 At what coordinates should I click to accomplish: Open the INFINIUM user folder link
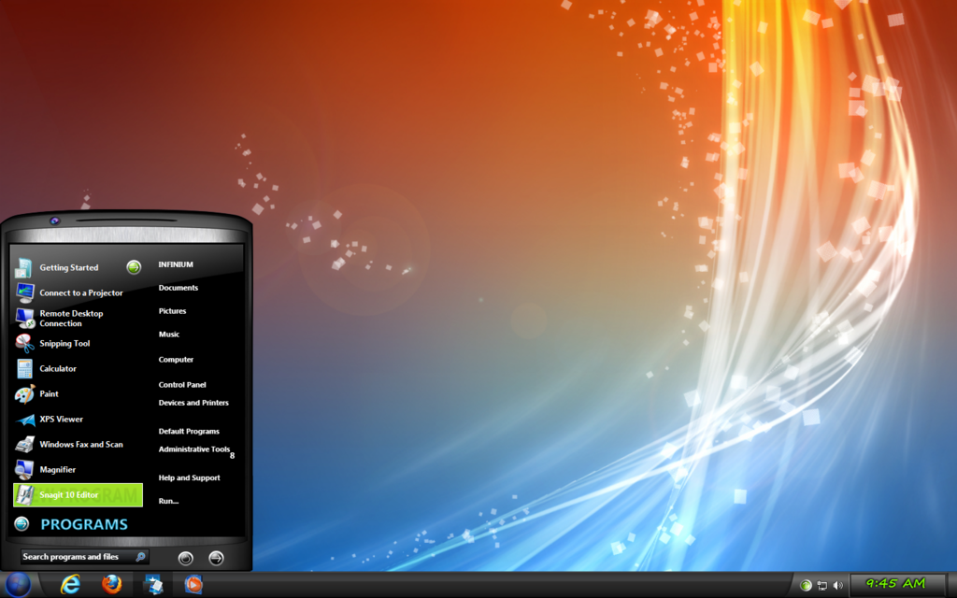pos(176,264)
